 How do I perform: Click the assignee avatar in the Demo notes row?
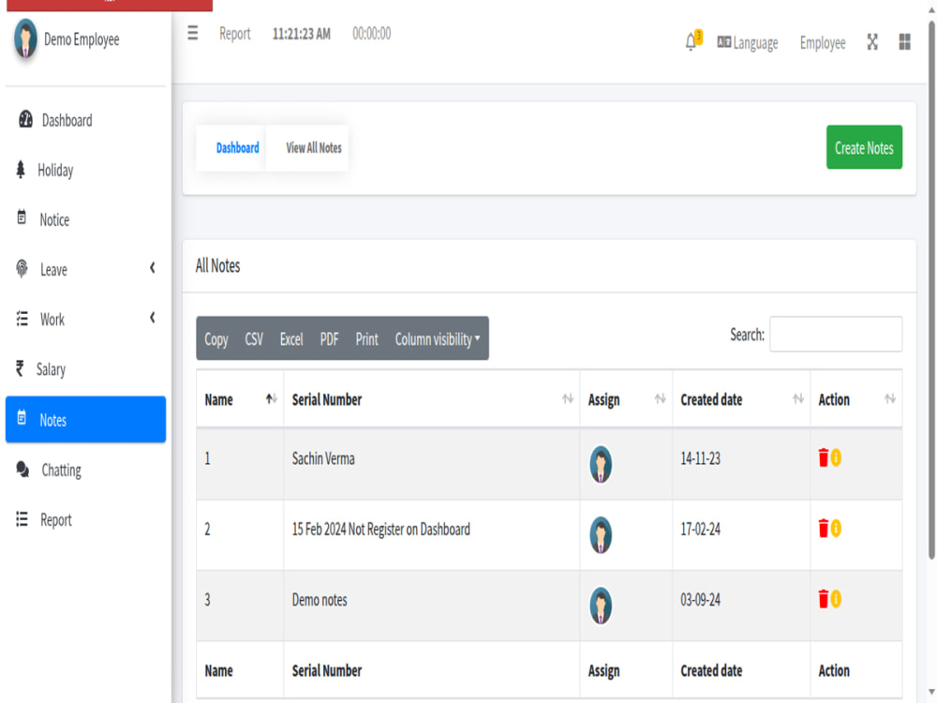pos(601,605)
